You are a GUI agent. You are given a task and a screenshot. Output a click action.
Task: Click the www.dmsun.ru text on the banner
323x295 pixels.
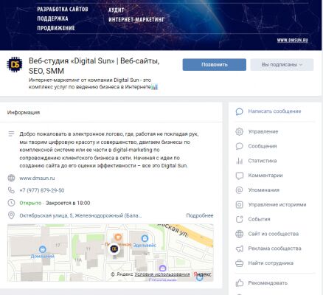[x=292, y=41]
